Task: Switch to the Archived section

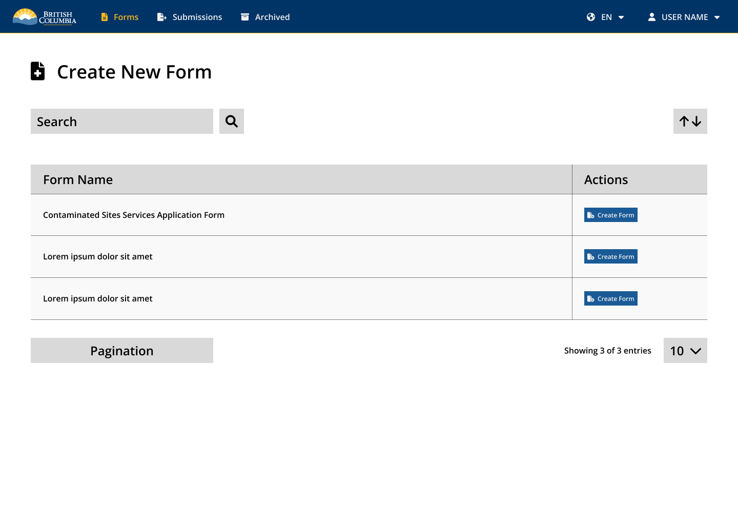Action: pyautogui.click(x=272, y=17)
